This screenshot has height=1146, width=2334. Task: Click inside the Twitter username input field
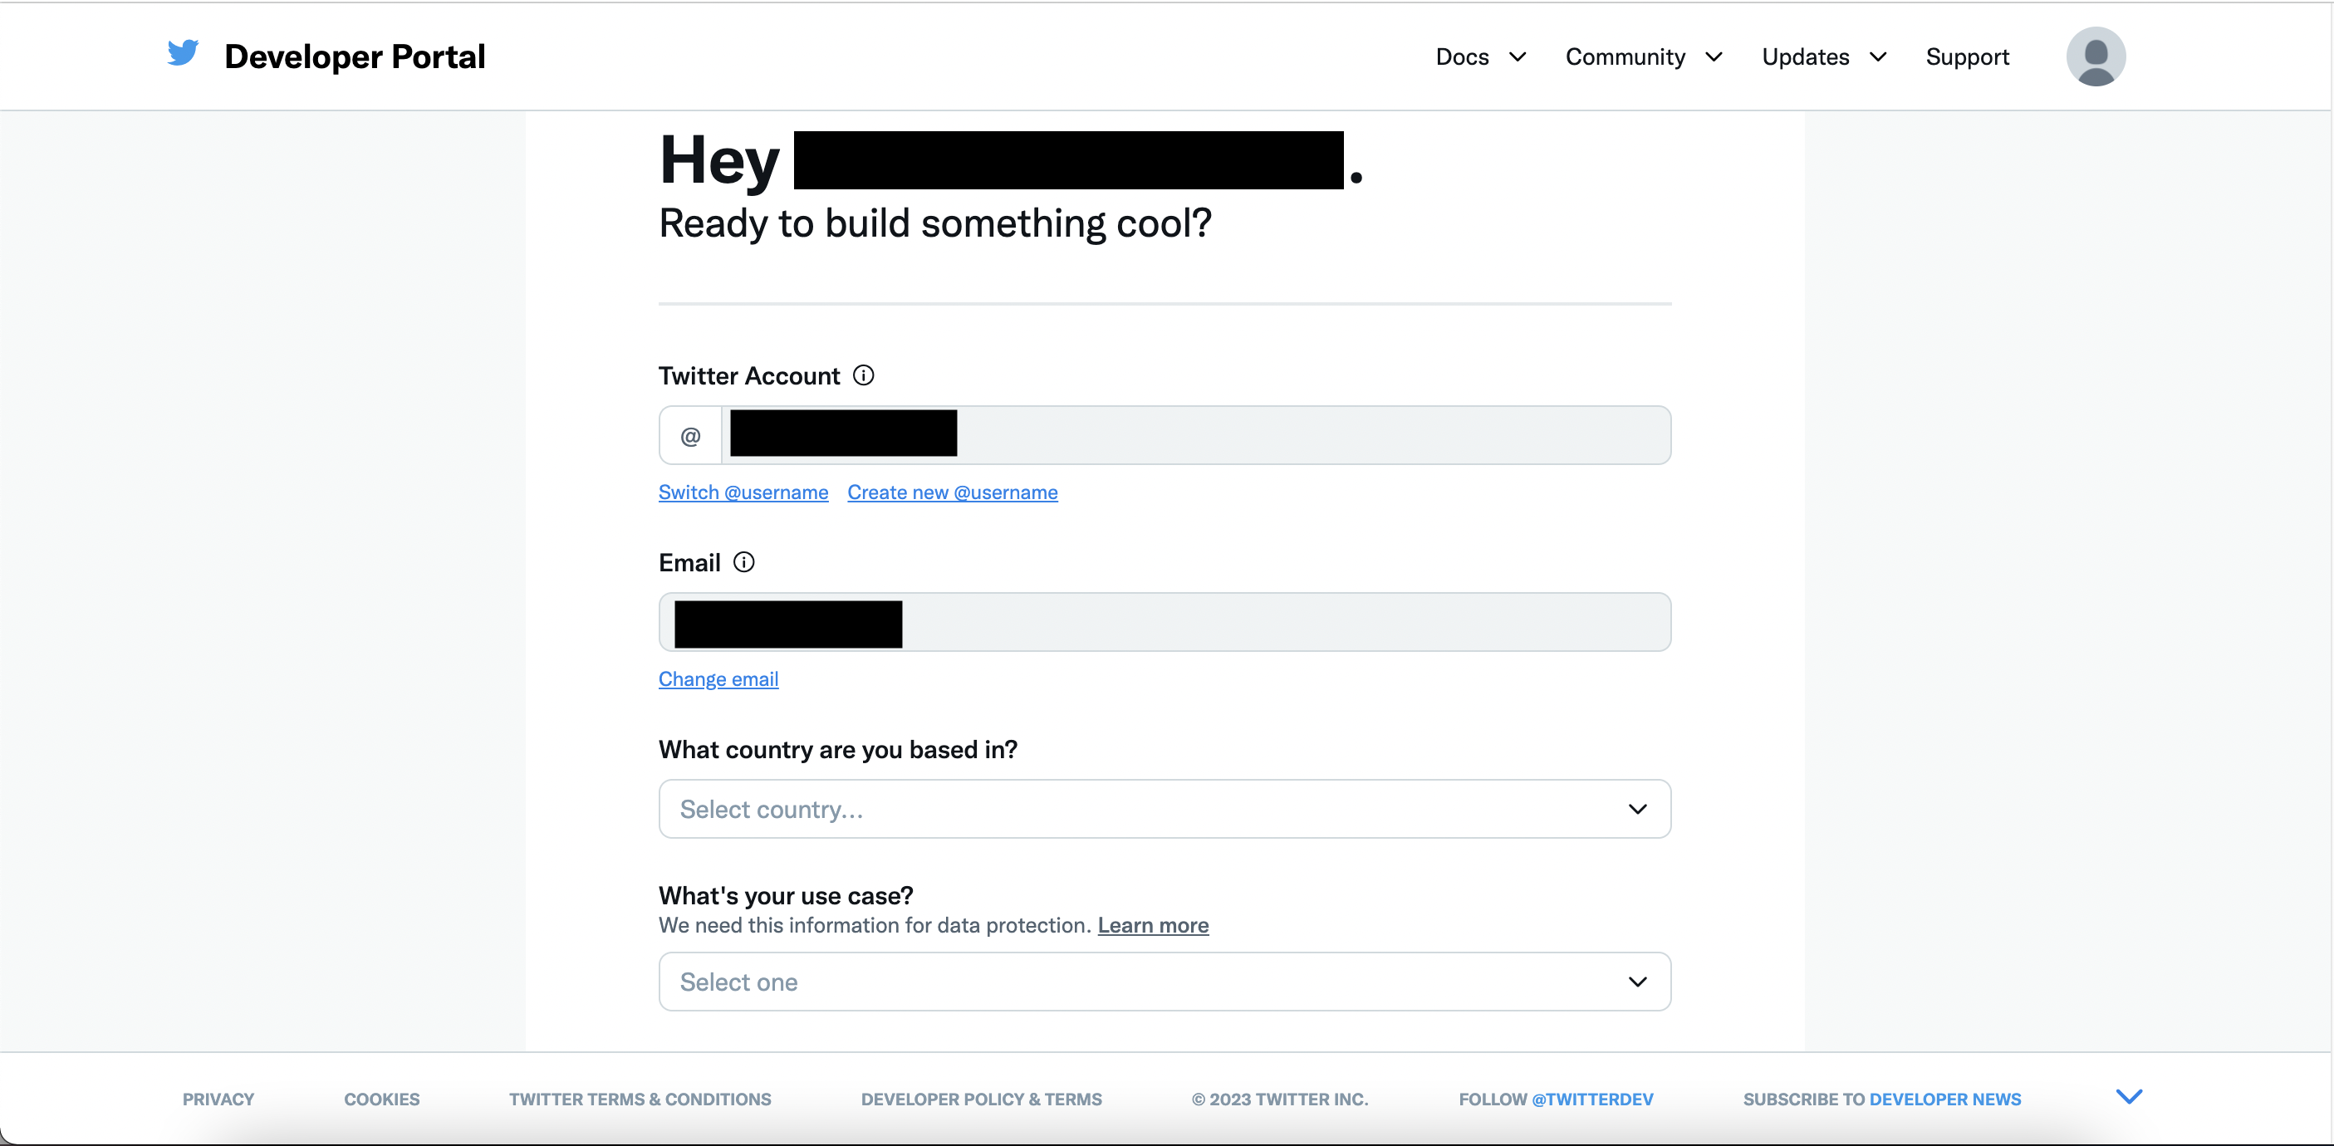click(x=1178, y=435)
